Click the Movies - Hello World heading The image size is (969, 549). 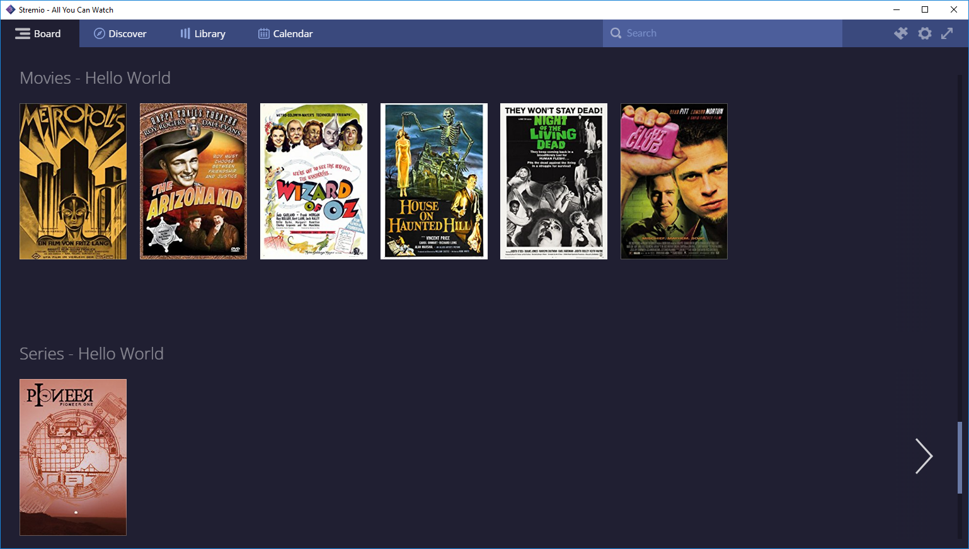point(95,78)
